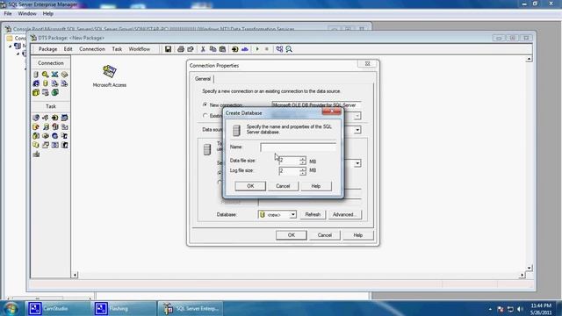Viewport: 562px width, 316px height.
Task: Click the database Name input field
Action: click(299, 147)
